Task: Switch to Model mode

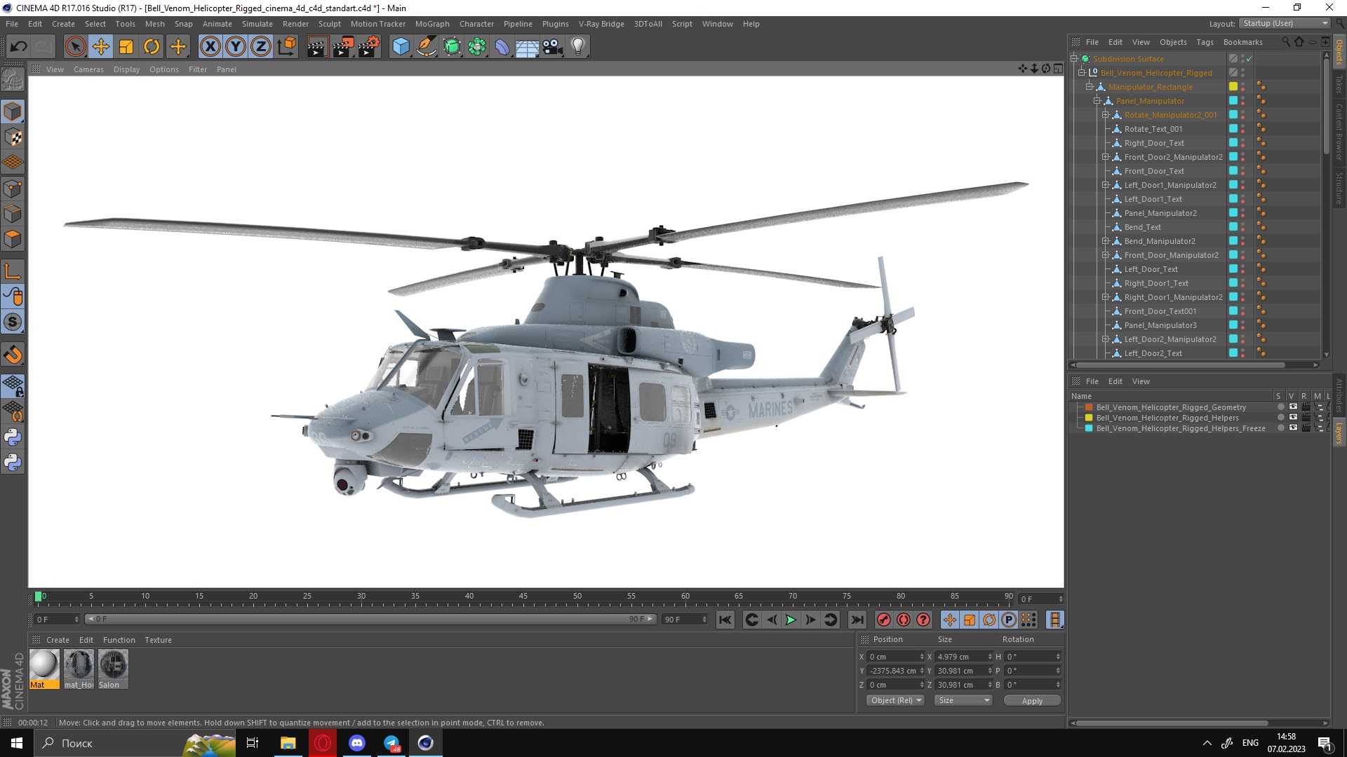Action: click(13, 112)
